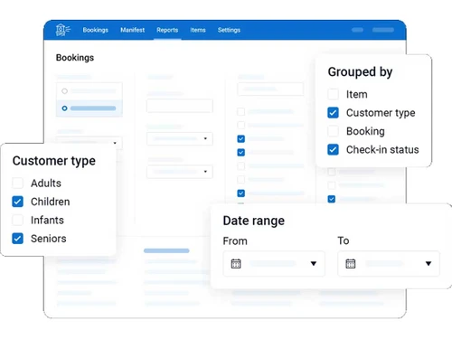452x339 pixels.
Task: Click the From field calendar icon
Action: pyautogui.click(x=236, y=264)
